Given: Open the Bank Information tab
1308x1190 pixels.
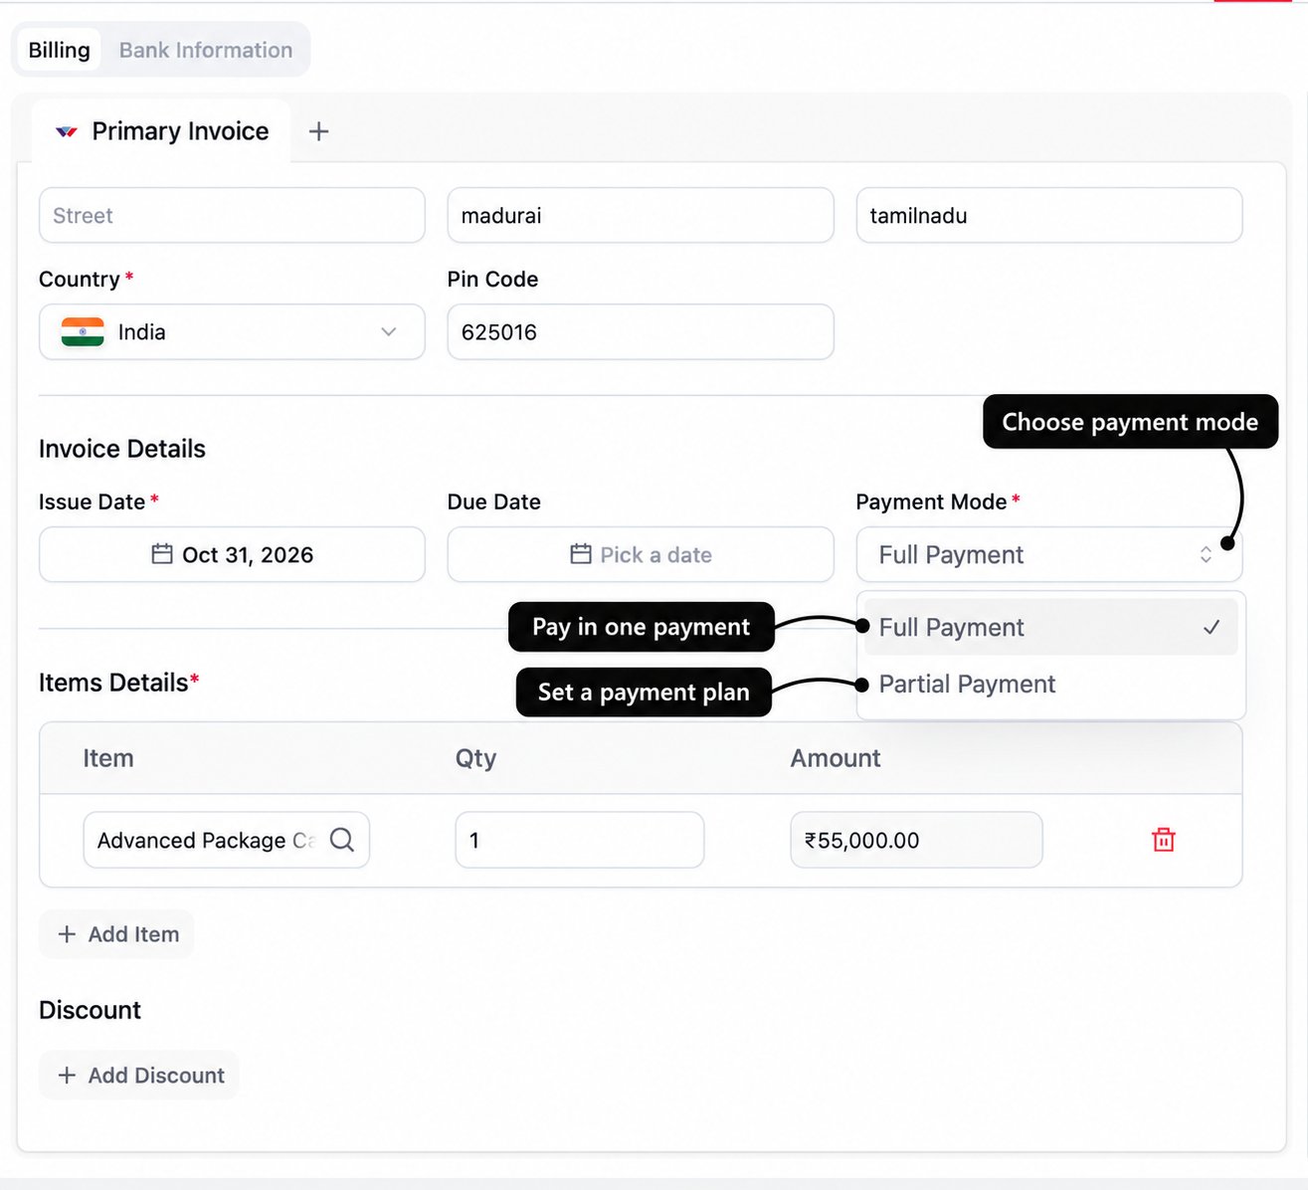Looking at the screenshot, I should pos(206,50).
